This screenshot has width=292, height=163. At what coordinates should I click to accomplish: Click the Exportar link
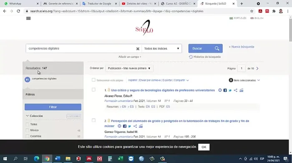pyautogui.click(x=167, y=80)
